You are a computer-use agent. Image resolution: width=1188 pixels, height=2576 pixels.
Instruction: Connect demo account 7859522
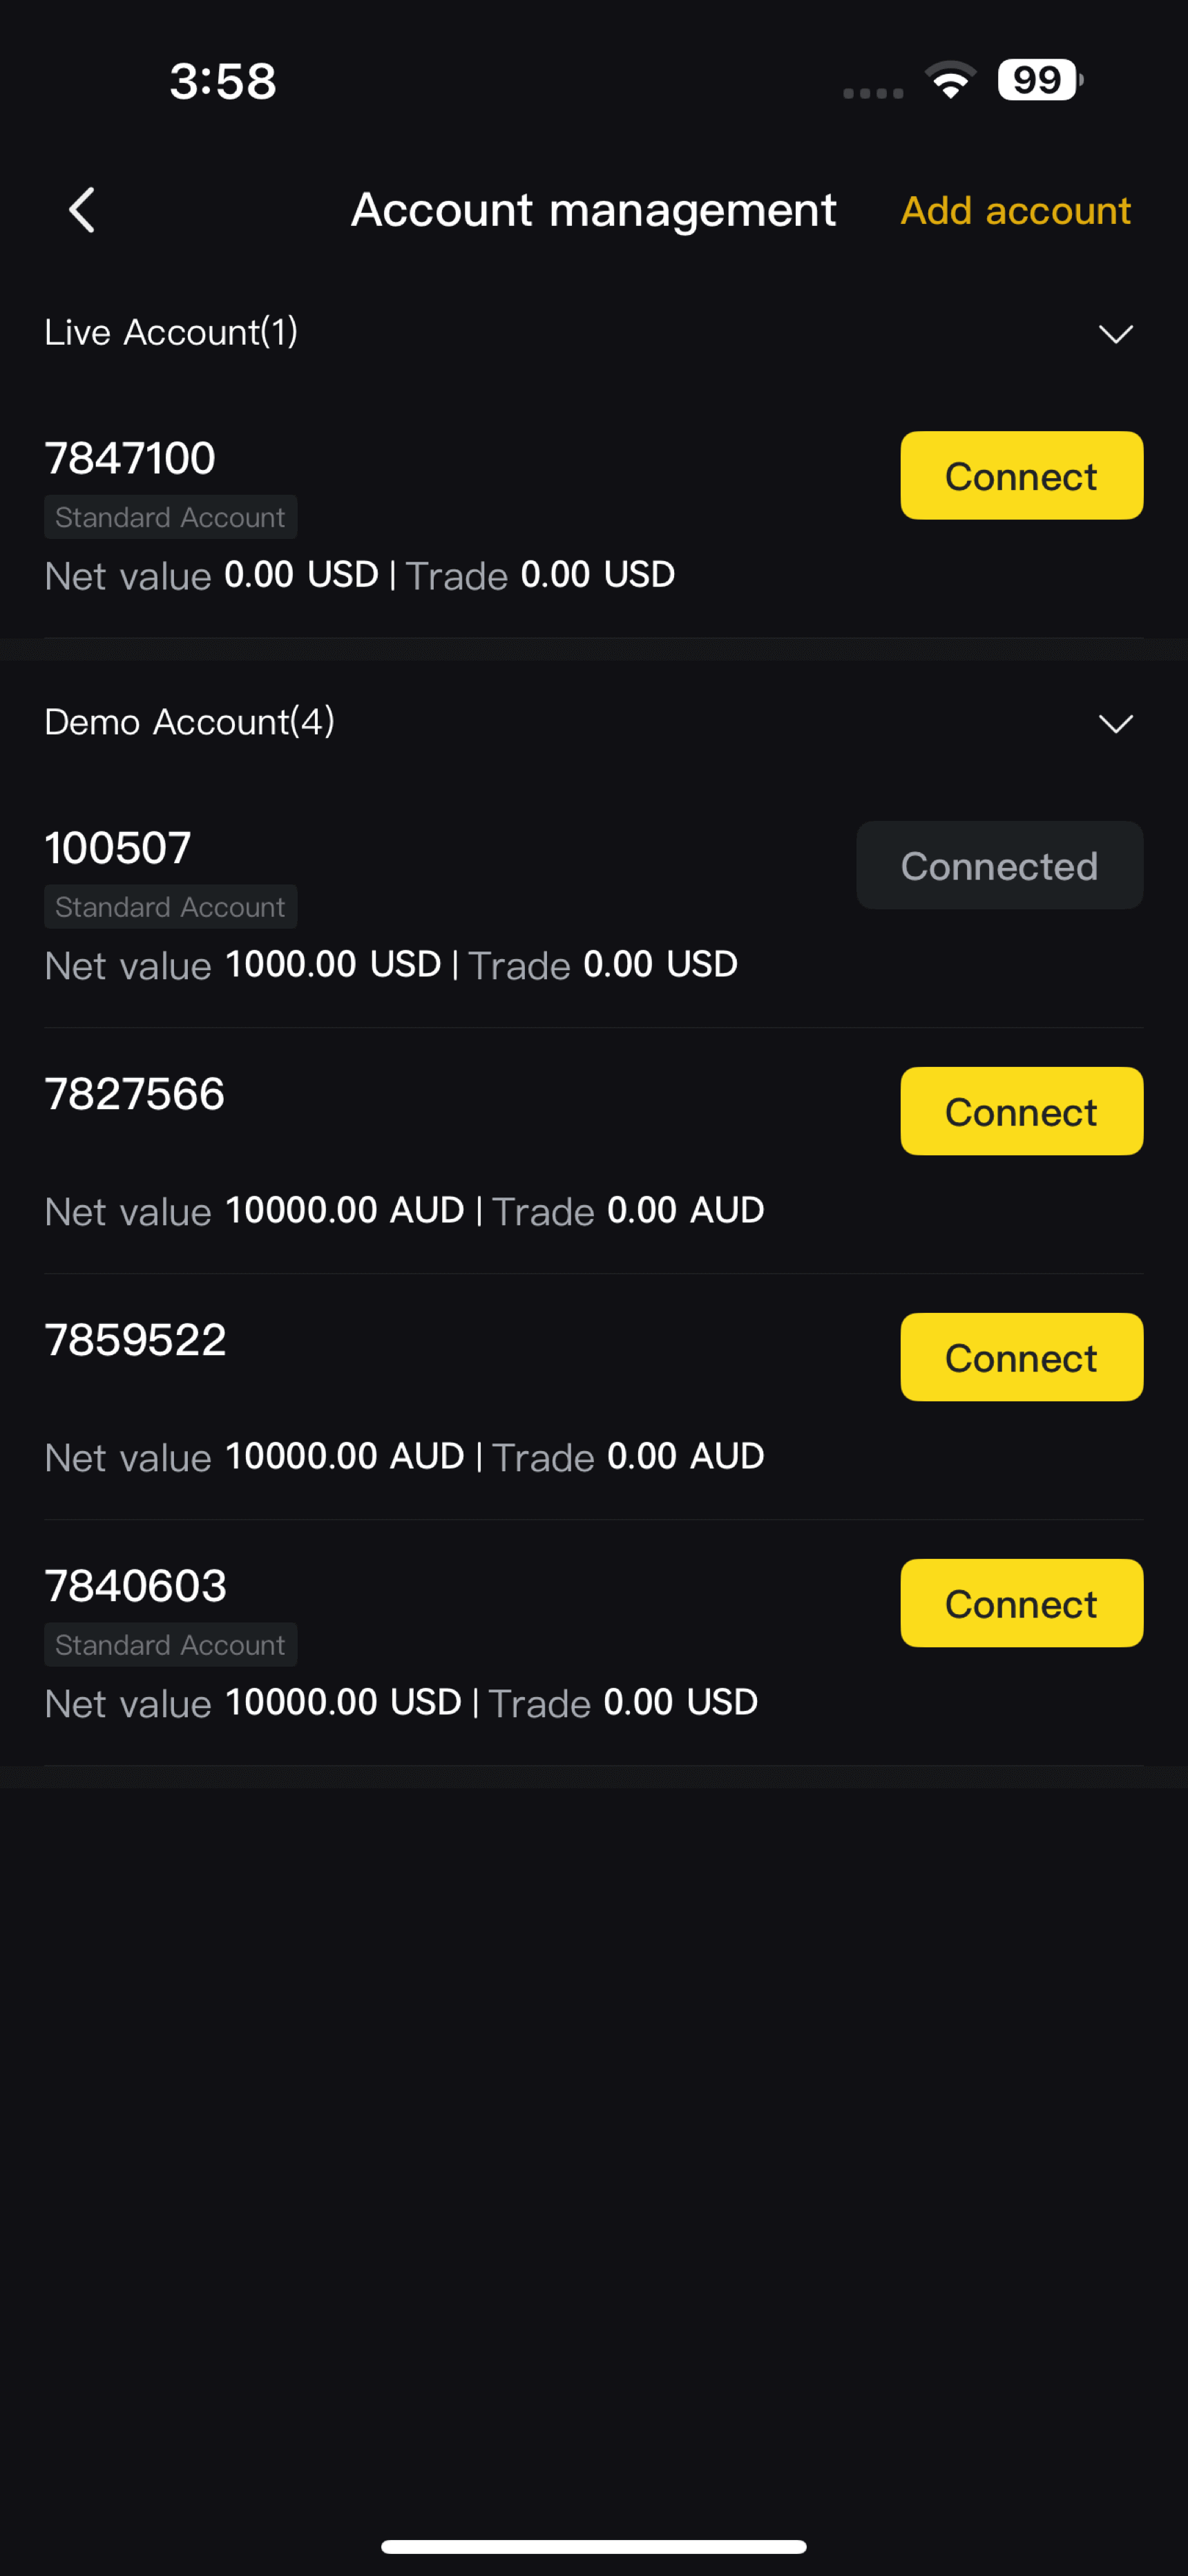(1021, 1358)
